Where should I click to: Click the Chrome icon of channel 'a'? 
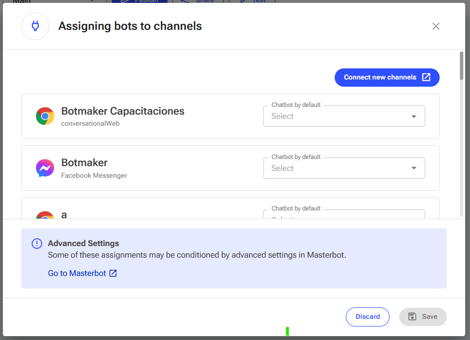pyautogui.click(x=45, y=215)
